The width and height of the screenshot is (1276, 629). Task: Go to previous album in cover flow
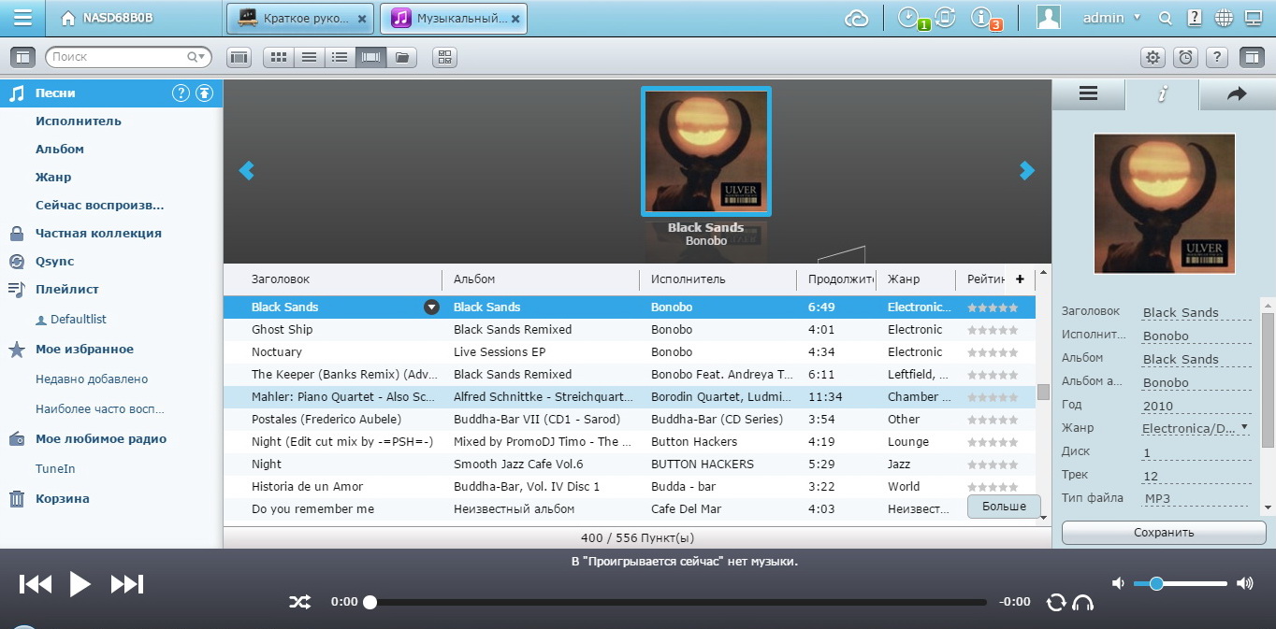(x=247, y=170)
